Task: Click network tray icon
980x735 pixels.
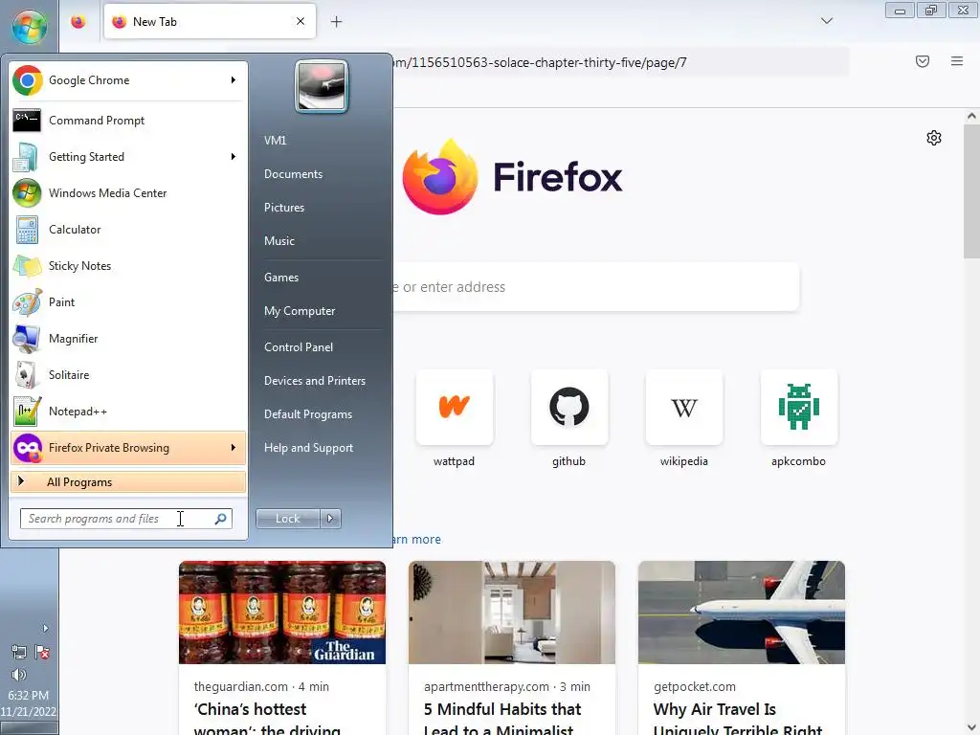Action: click(19, 653)
